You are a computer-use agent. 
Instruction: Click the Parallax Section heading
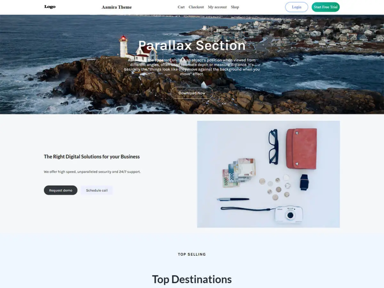192,45
